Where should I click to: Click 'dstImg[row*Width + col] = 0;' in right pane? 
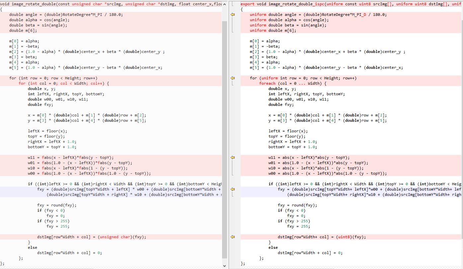coord(310,253)
